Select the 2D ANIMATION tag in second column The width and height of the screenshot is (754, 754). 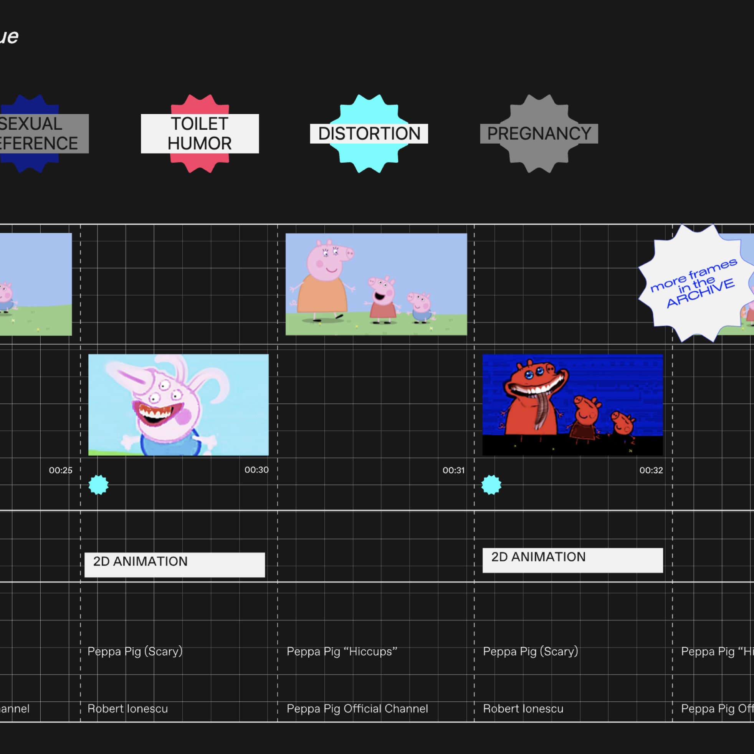[174, 564]
